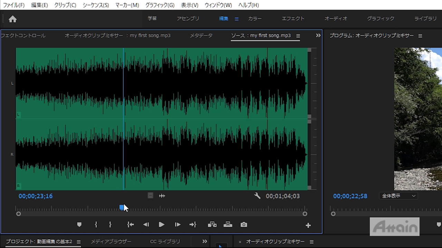Open the wrench settings in Source monitor
Screen dimensions: 442x248
[x=257, y=196]
